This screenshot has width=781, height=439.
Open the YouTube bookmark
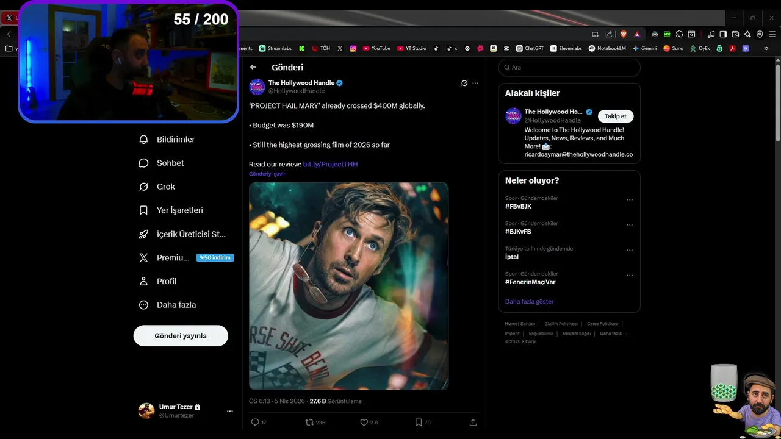(376, 48)
